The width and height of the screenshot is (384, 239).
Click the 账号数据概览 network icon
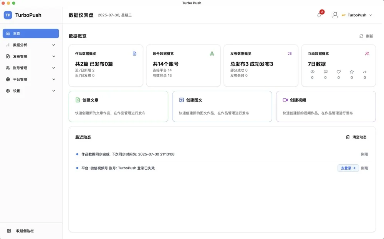[x=212, y=54]
